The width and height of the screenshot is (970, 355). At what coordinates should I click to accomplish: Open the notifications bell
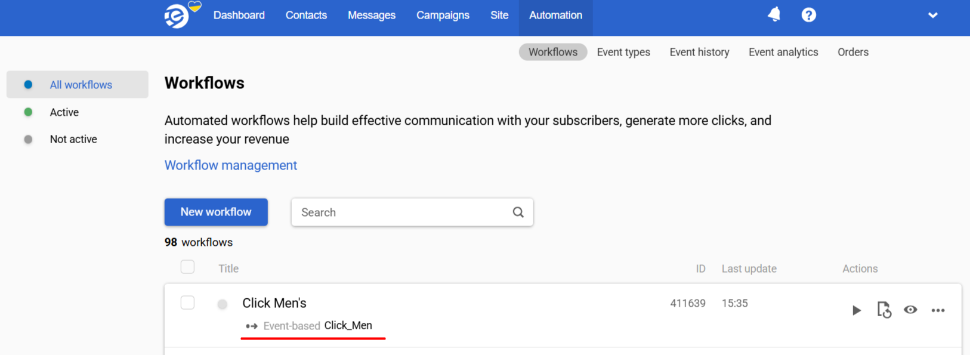pyautogui.click(x=774, y=14)
